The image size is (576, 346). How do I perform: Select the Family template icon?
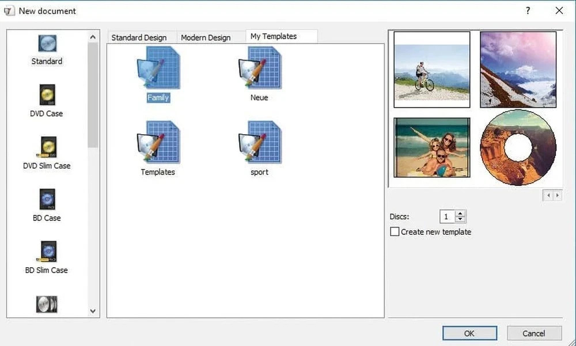[x=158, y=69]
